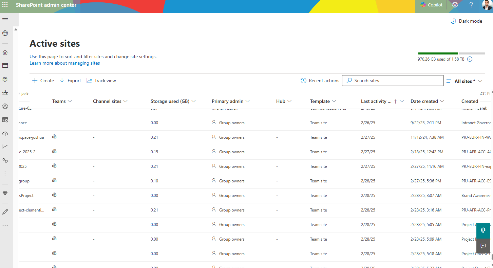The height and width of the screenshot is (268, 493).
Task: Open the Policies sliders icon in sidebar
Action: tap(5, 92)
